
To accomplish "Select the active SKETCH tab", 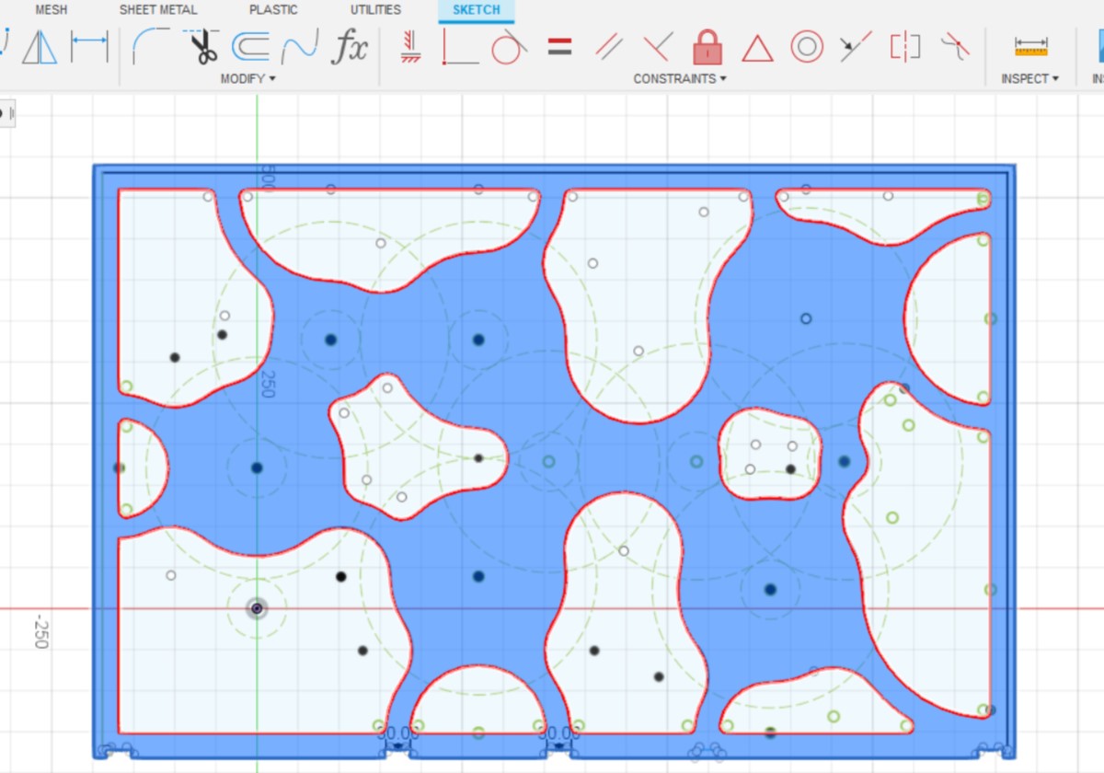I will pos(477,10).
